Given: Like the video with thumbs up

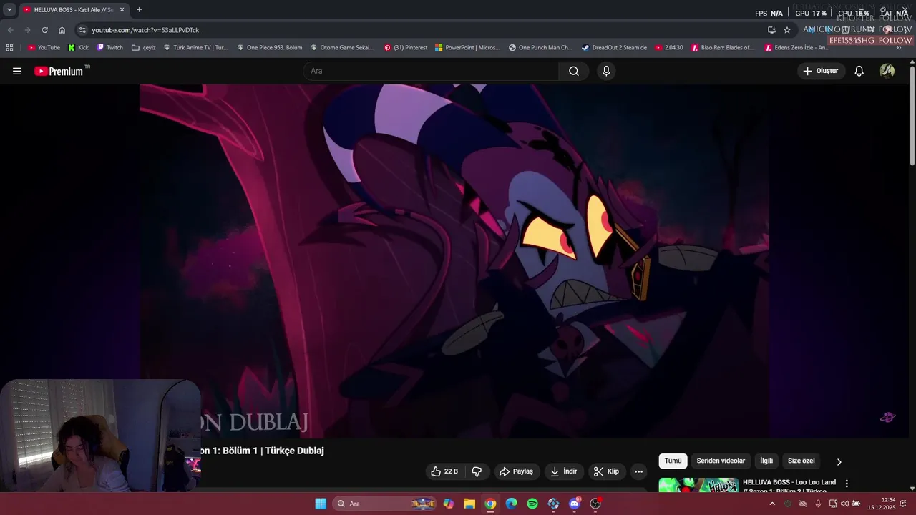Looking at the screenshot, I should tap(444, 471).
